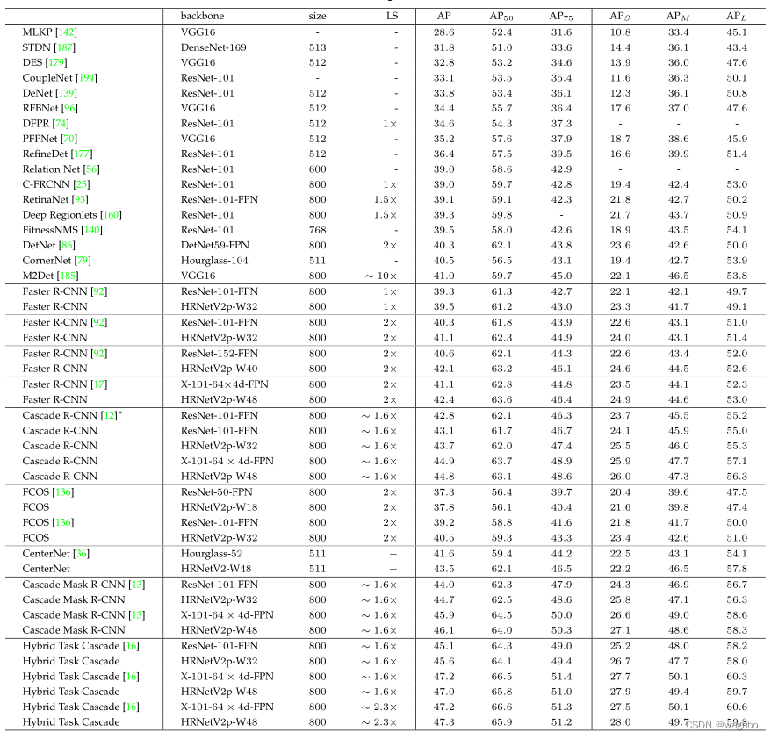The height and width of the screenshot is (739, 771).
Task: Follow CenterNet reference [36]
Action: tap(81, 554)
